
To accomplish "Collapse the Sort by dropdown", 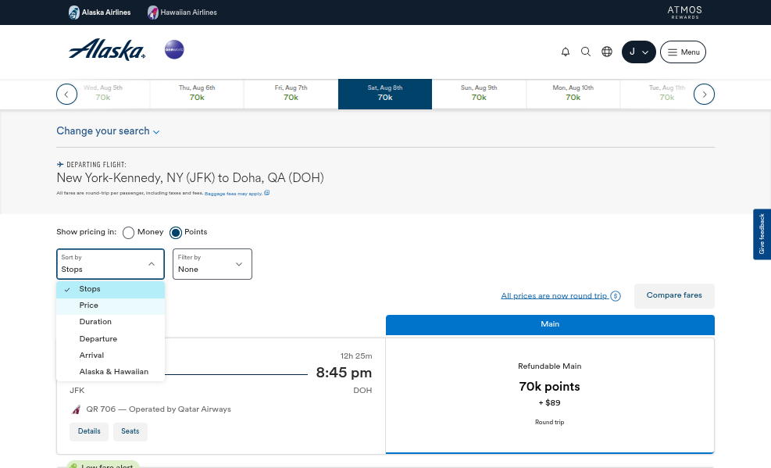I will 111,264.
